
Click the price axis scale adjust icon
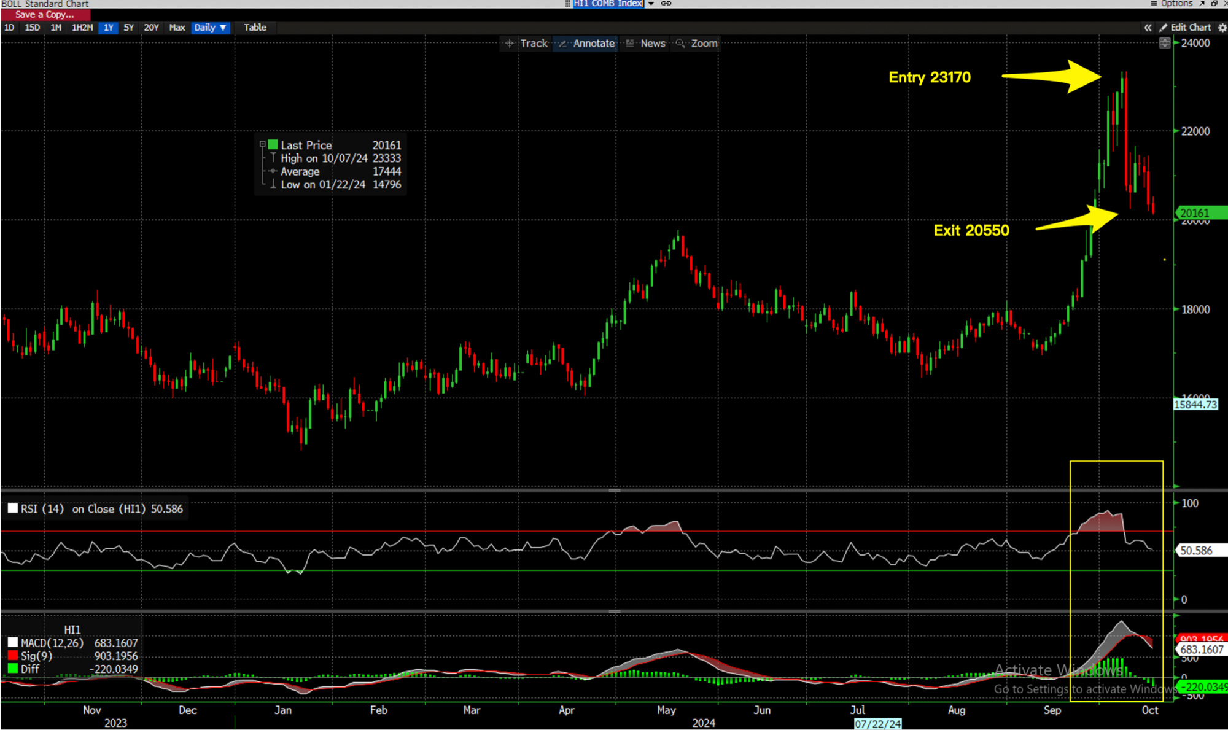pos(1164,43)
